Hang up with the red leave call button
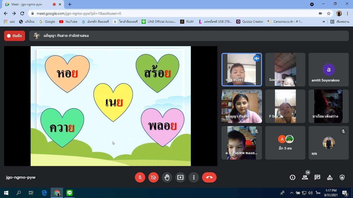Screen dimensions: 353x198 tap(209, 177)
